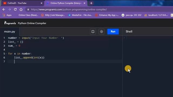This screenshot has height=97, width=173.
Task: Close the Online Python Compiler tab
Action: [84, 3]
